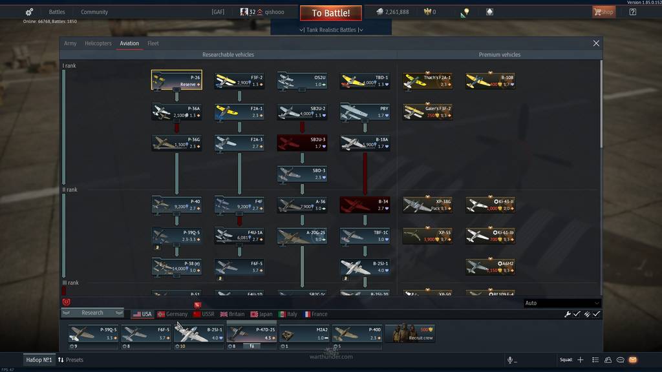Image resolution: width=662 pixels, height=372 pixels.
Task: Select the P-26 Reserve aircraft thumbnail
Action: pyautogui.click(x=176, y=80)
